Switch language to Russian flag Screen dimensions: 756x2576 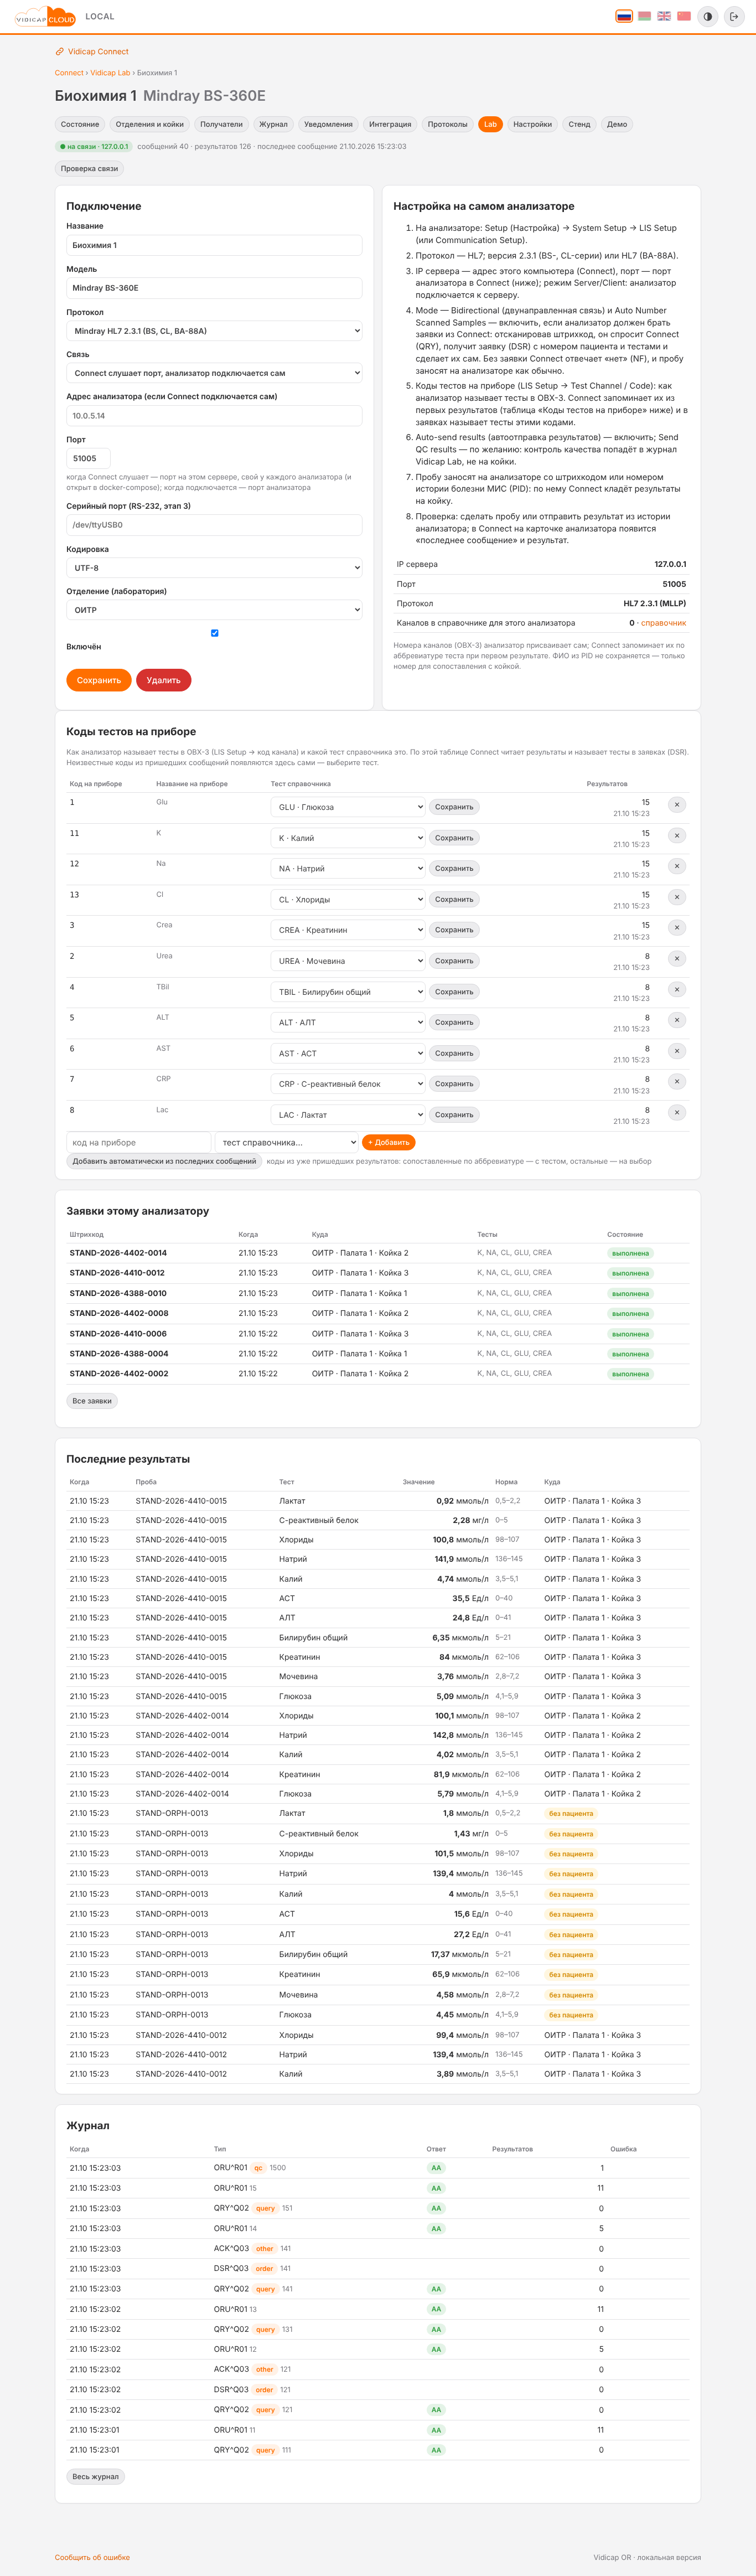point(624,16)
